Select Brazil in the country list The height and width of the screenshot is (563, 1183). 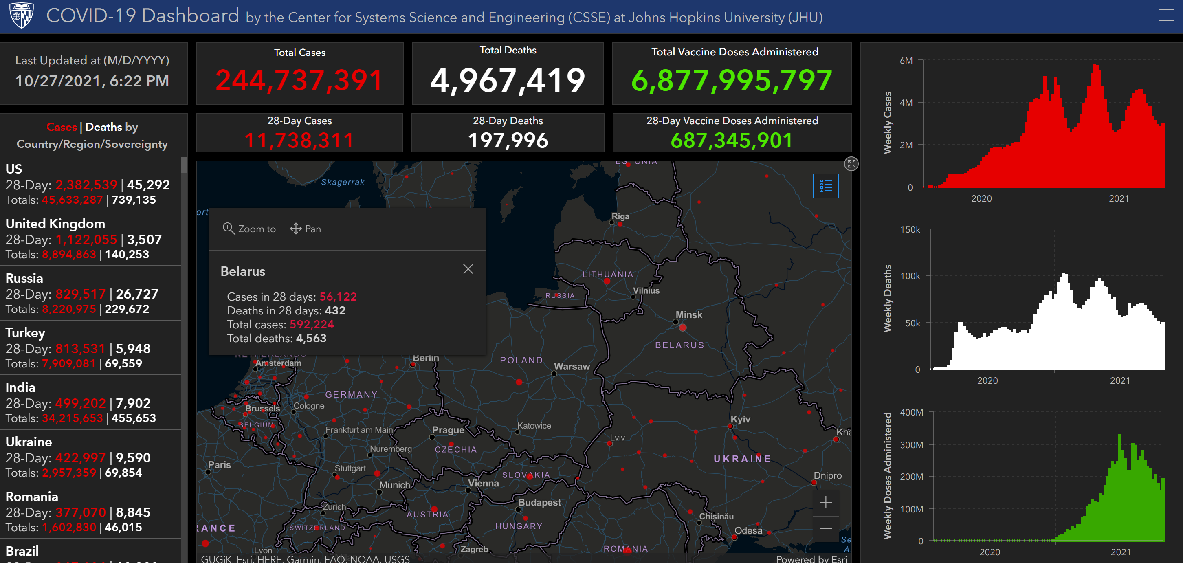click(90, 552)
